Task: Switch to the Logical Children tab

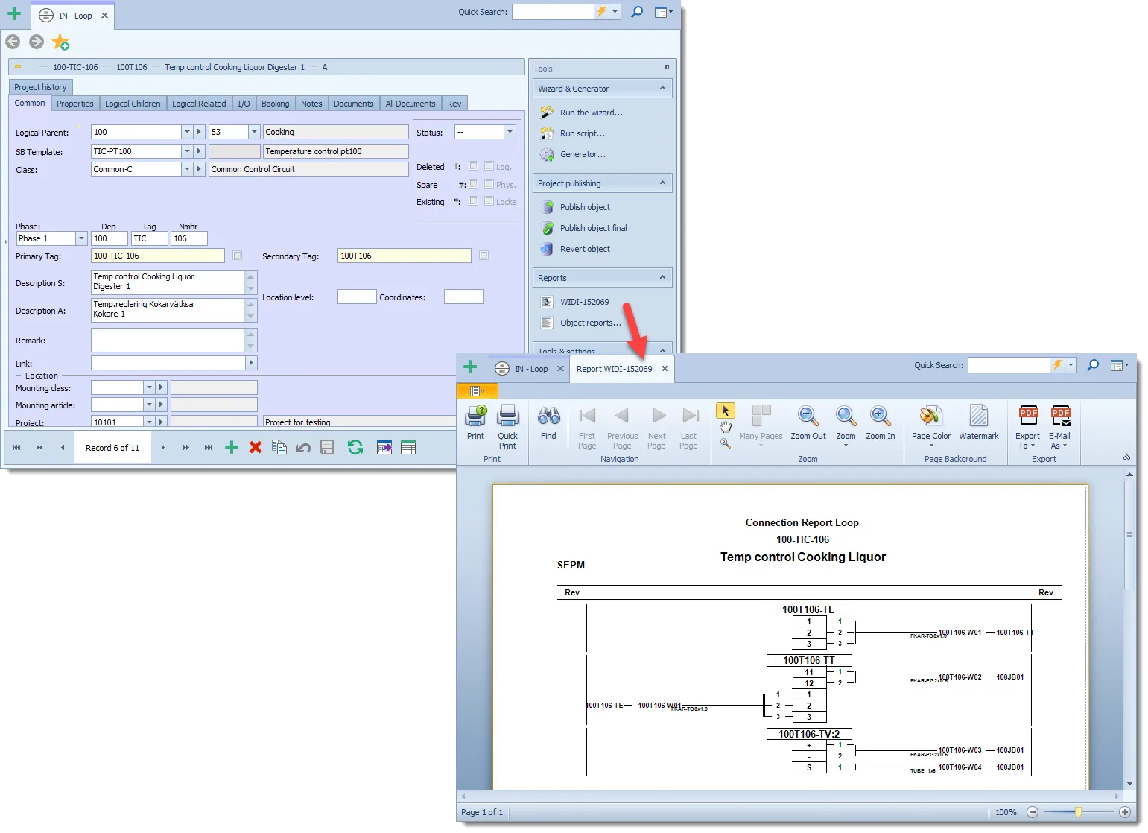Action: pyautogui.click(x=133, y=104)
